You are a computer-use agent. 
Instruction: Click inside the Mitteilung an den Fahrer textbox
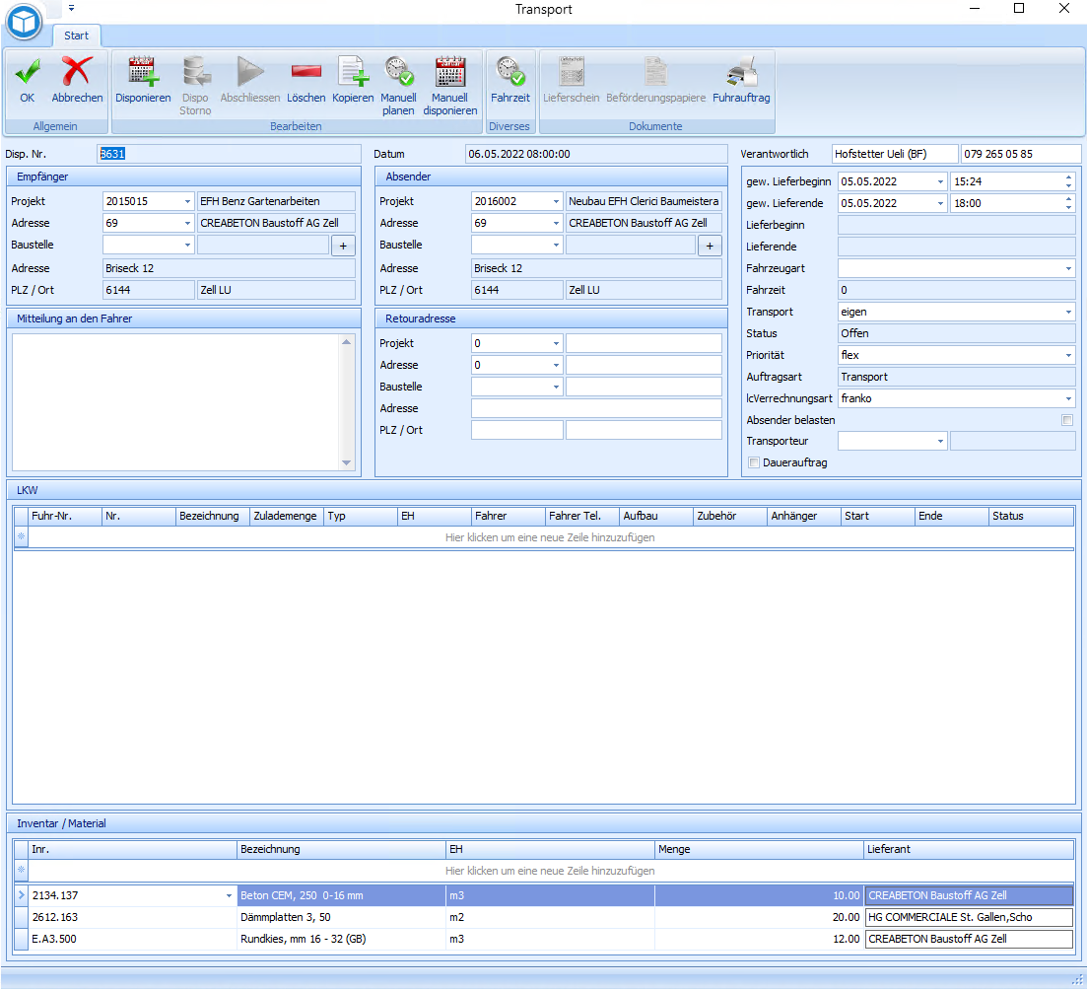pos(175,400)
